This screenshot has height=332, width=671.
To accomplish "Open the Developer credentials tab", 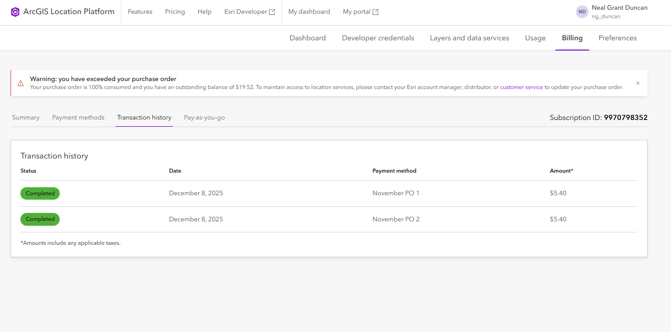I will click(x=378, y=38).
